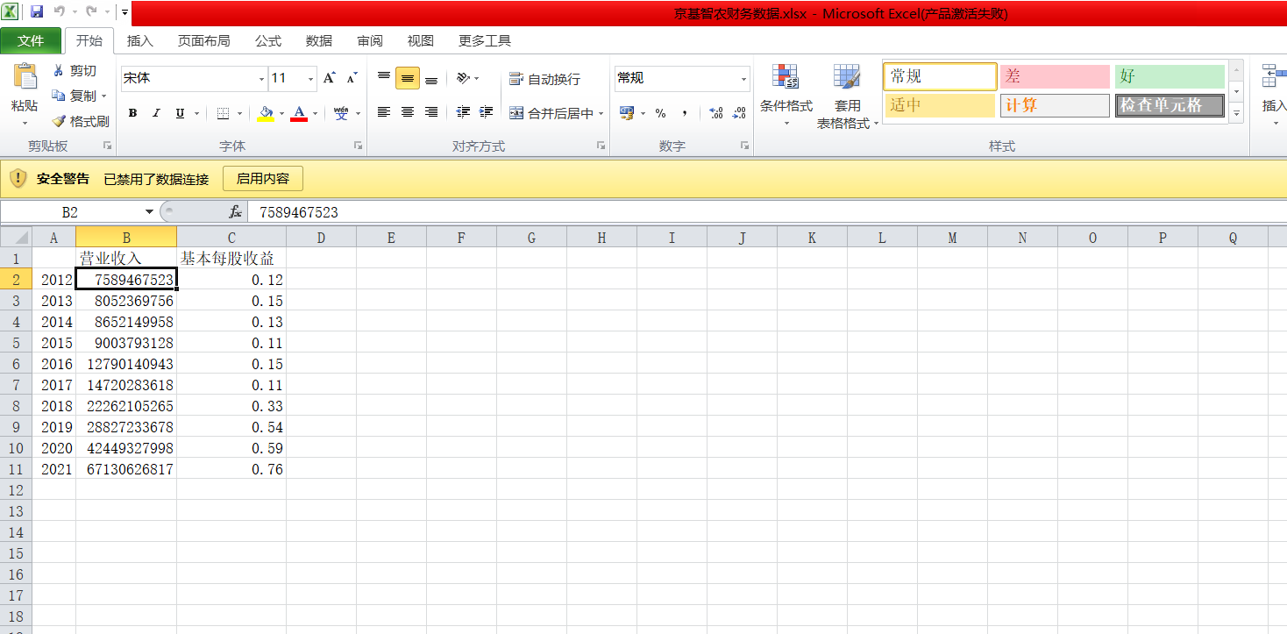Switch to the 视图 View tab

(421, 40)
